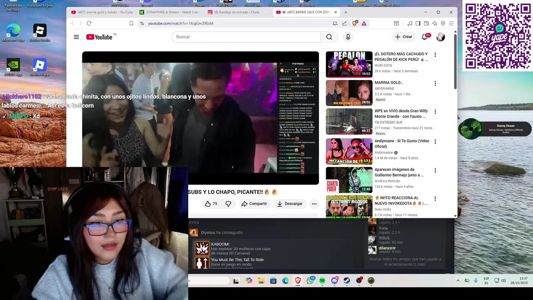The image size is (533, 300).
Task: Reload the page in browser toolbar
Action: [89, 23]
